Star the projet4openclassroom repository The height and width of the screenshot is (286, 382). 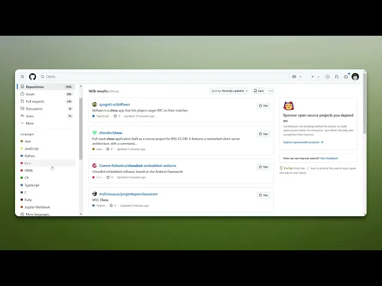click(263, 195)
